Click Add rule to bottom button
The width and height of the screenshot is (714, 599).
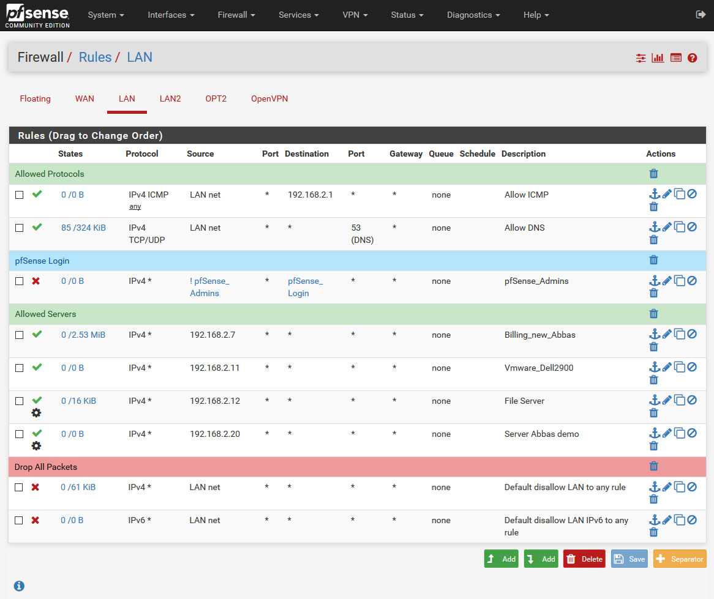pos(541,559)
